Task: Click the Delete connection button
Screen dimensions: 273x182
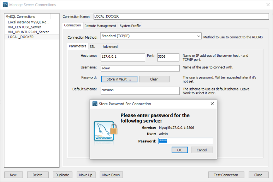Action: click(38, 175)
